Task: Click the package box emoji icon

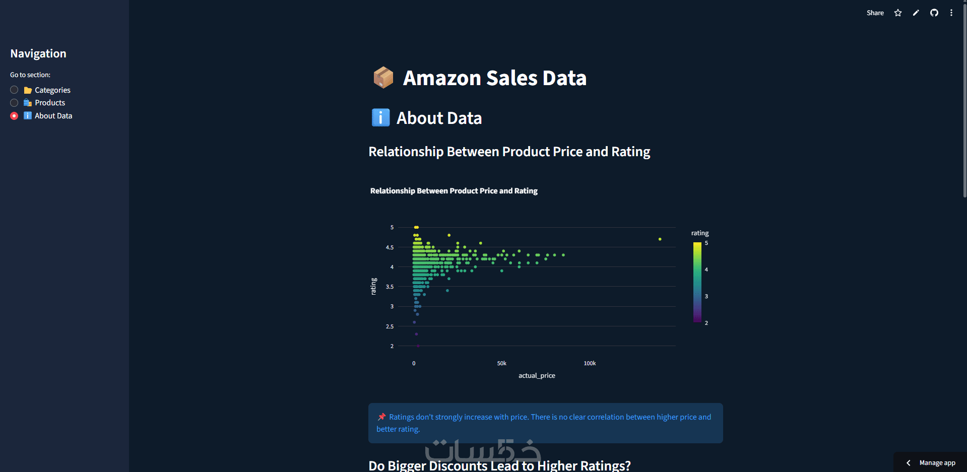Action: [x=383, y=78]
